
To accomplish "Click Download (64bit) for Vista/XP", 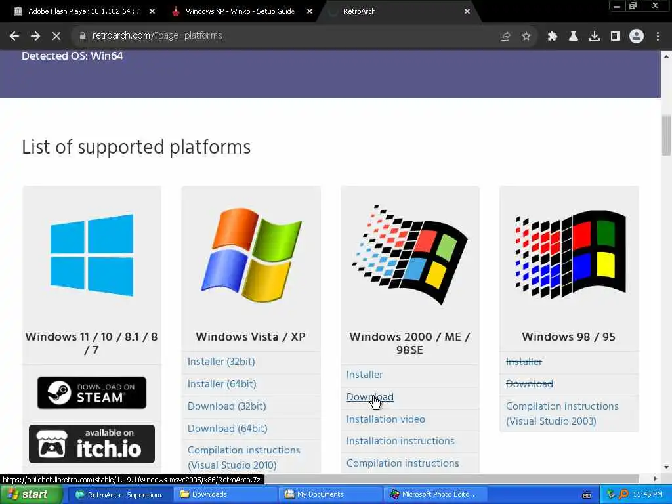I will click(228, 429).
